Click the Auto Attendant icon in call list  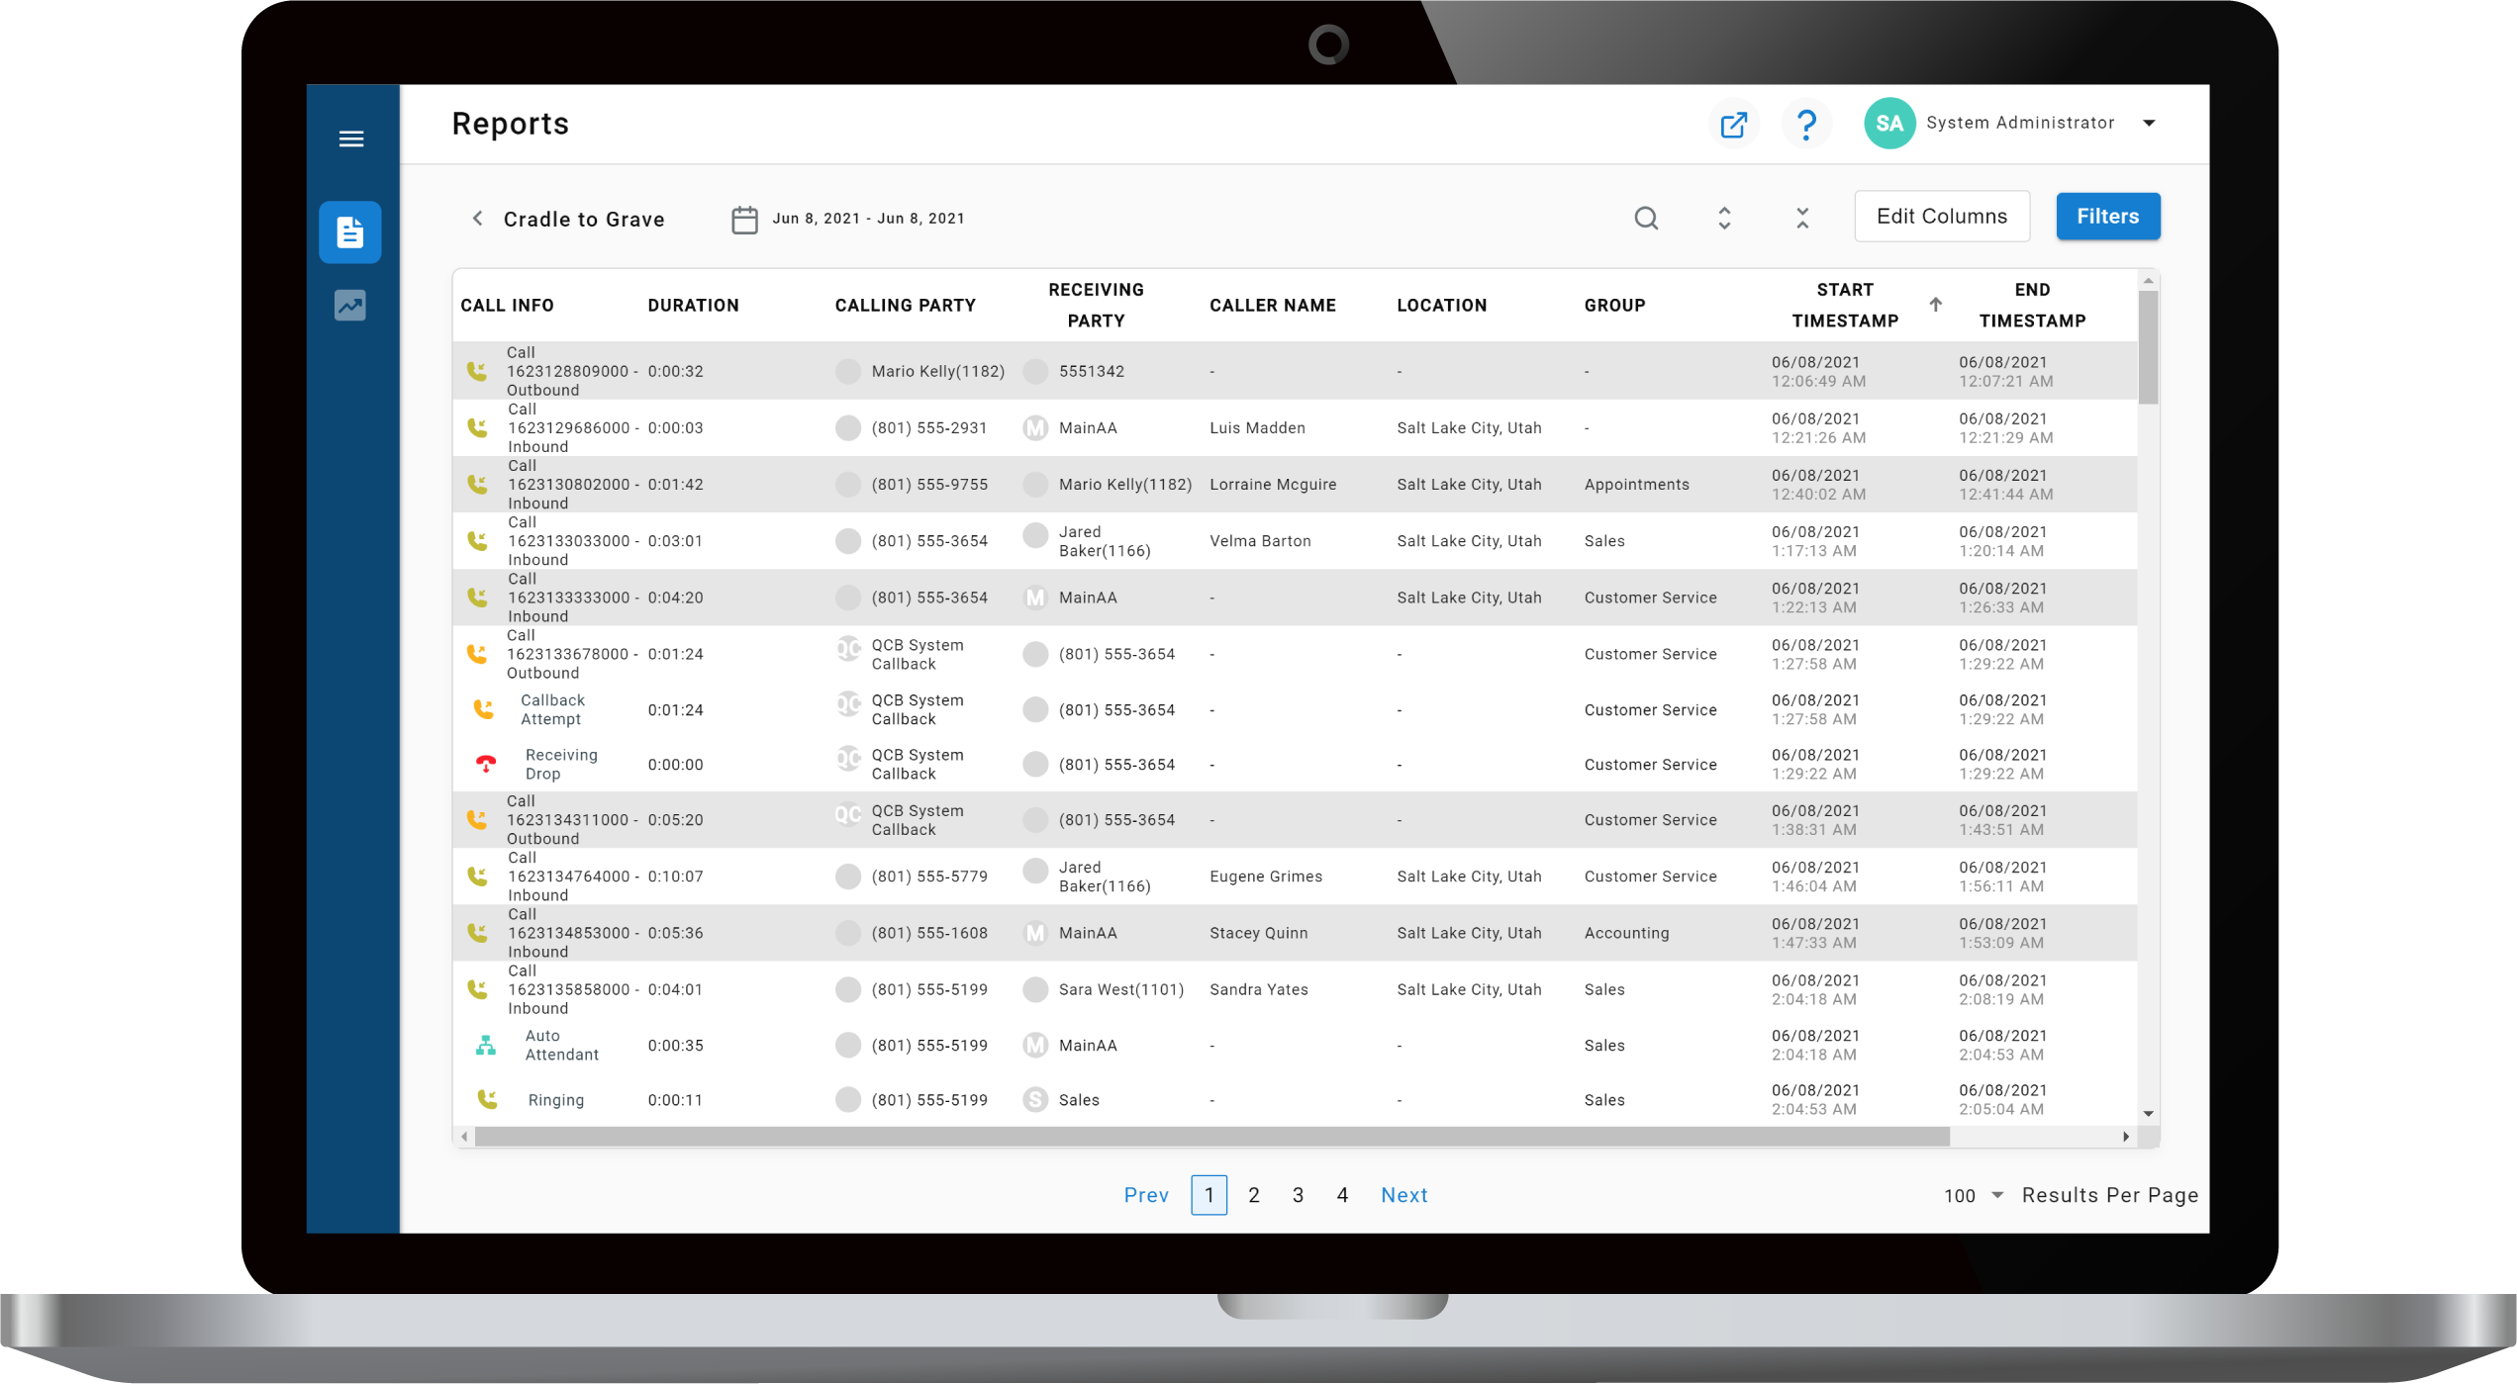486,1045
